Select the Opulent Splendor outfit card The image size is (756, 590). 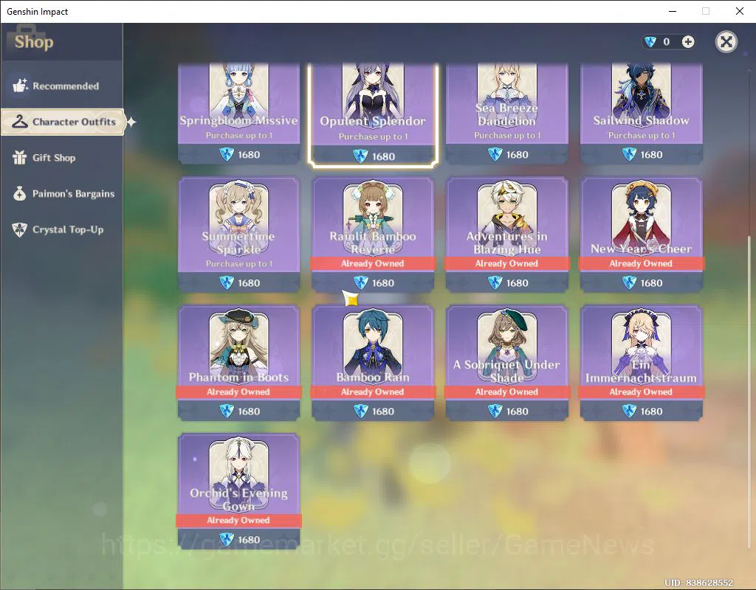(373, 114)
